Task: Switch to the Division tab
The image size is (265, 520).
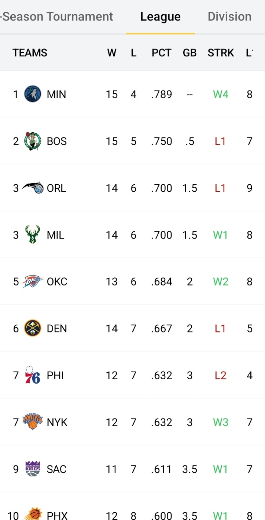Action: (x=229, y=16)
